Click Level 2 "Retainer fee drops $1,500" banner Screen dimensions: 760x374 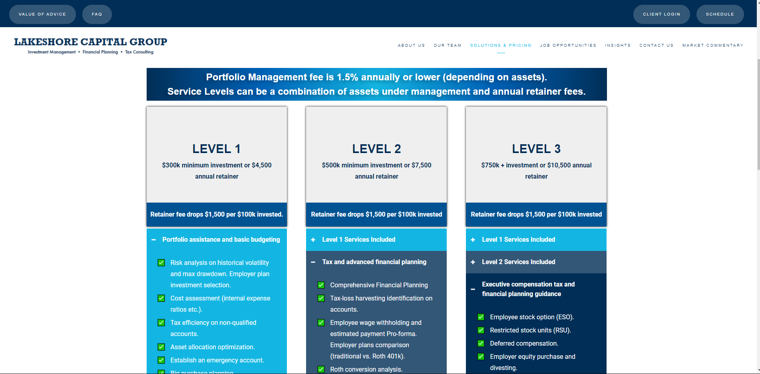pos(376,215)
